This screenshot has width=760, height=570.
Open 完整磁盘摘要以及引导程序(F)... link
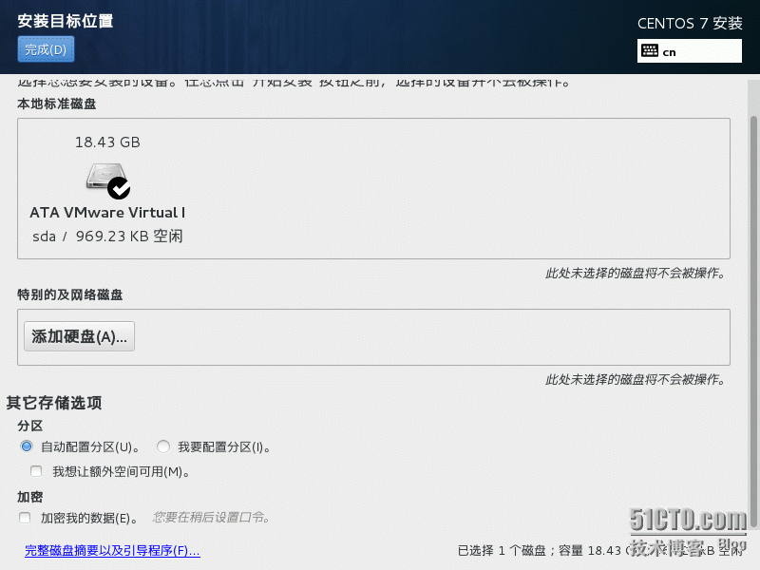112,551
